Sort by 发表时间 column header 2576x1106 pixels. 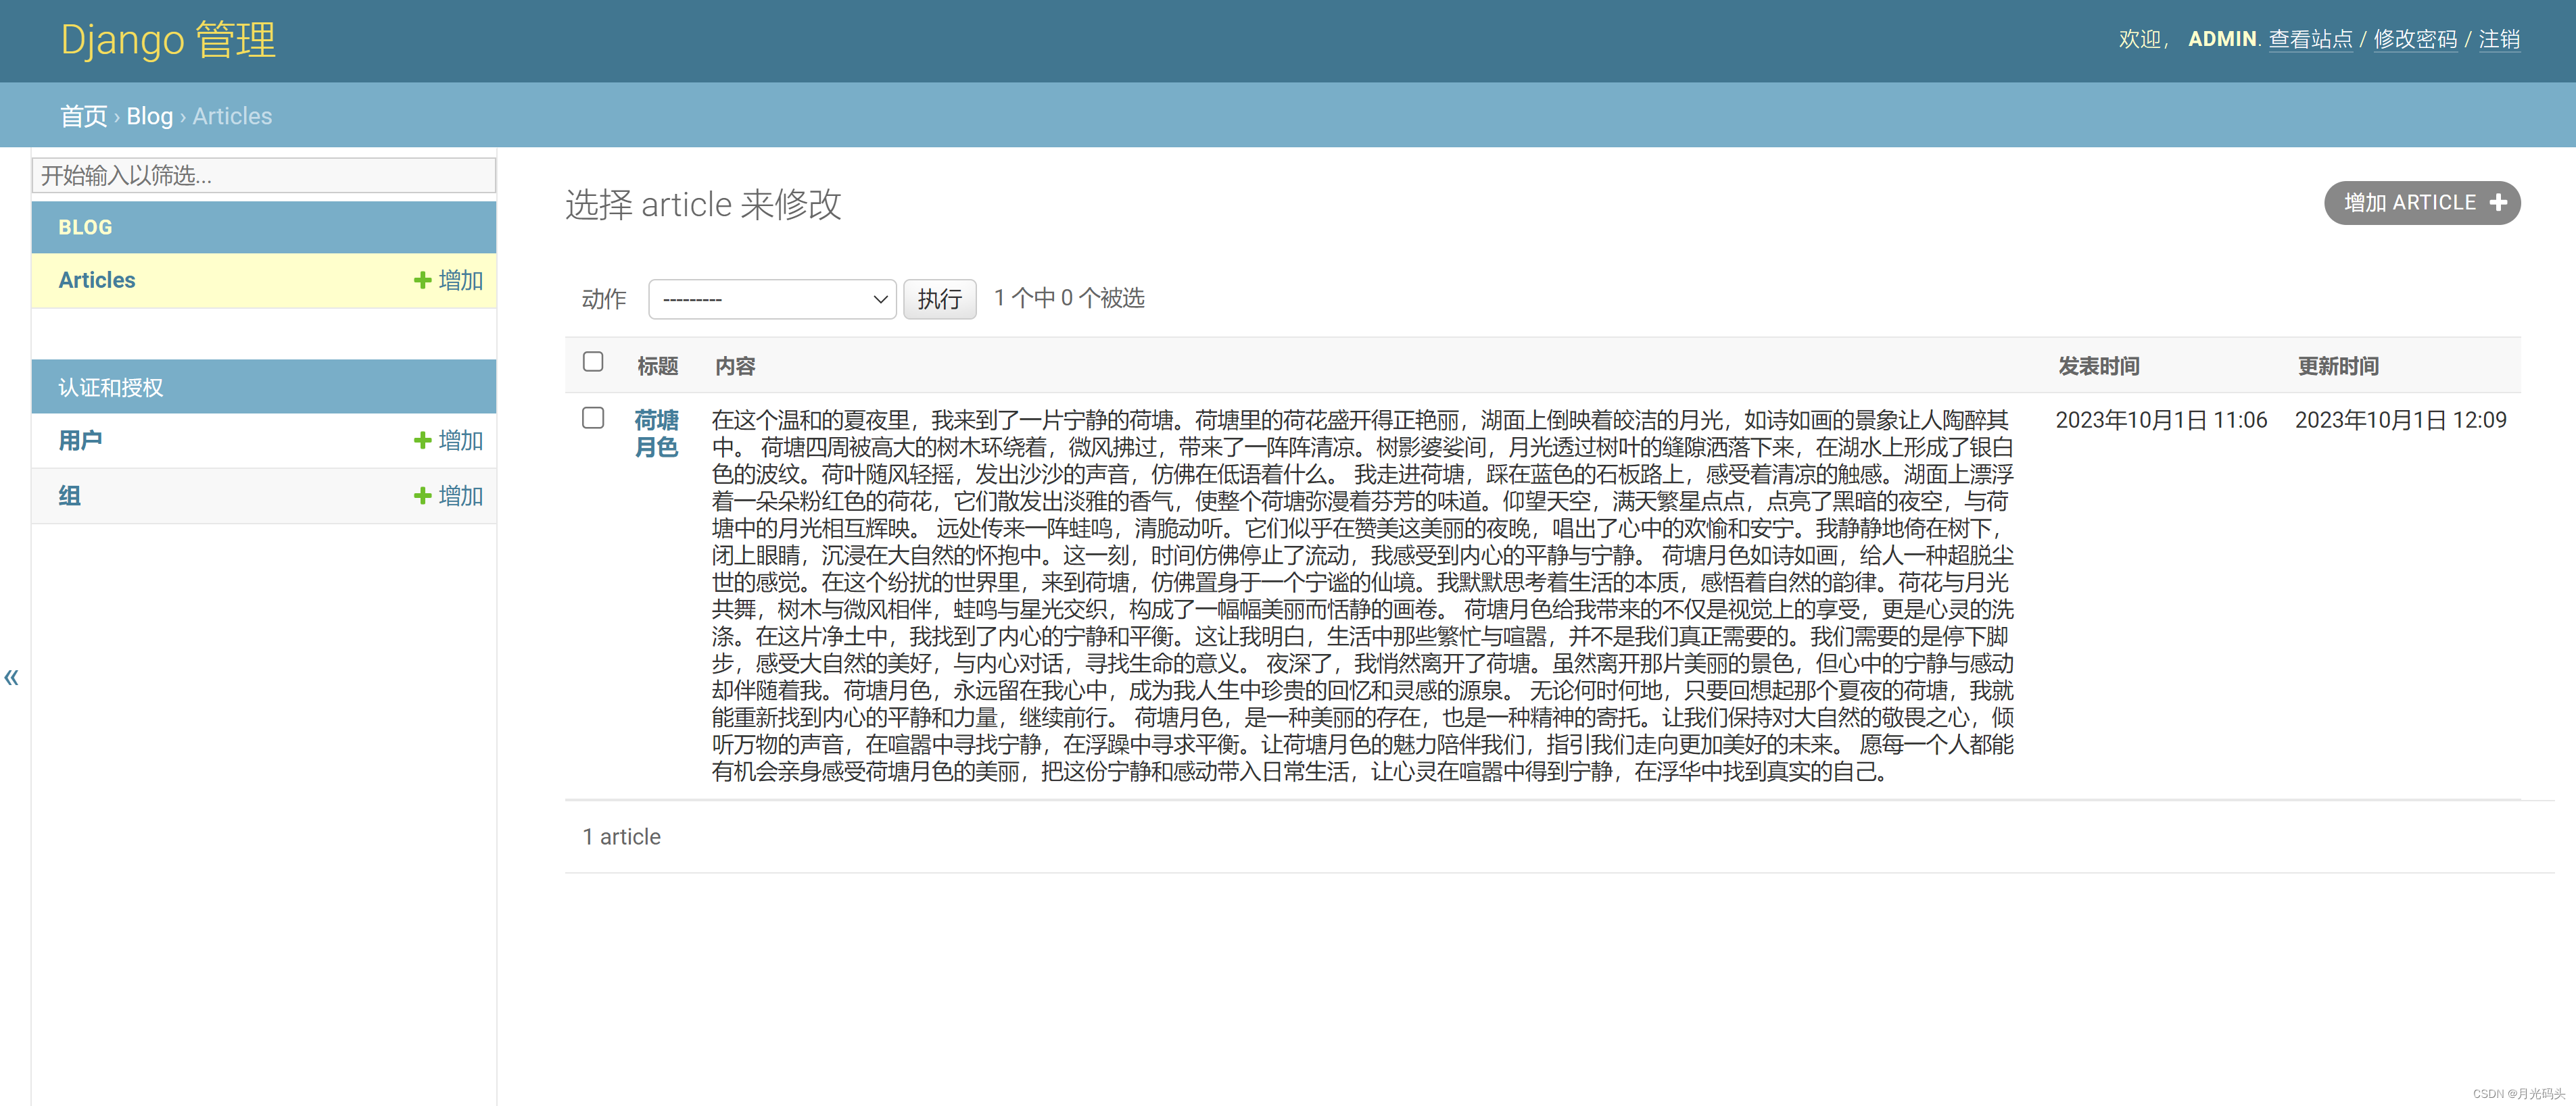2098,367
